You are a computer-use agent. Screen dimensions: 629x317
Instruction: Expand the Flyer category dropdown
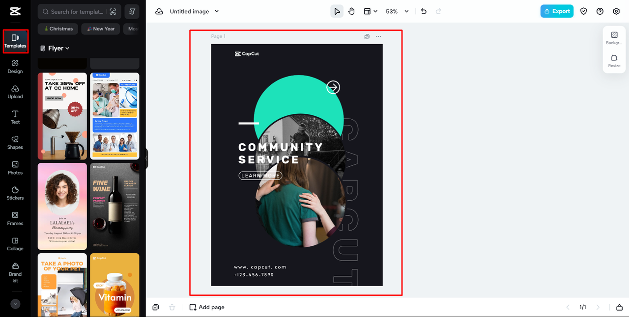click(x=55, y=48)
